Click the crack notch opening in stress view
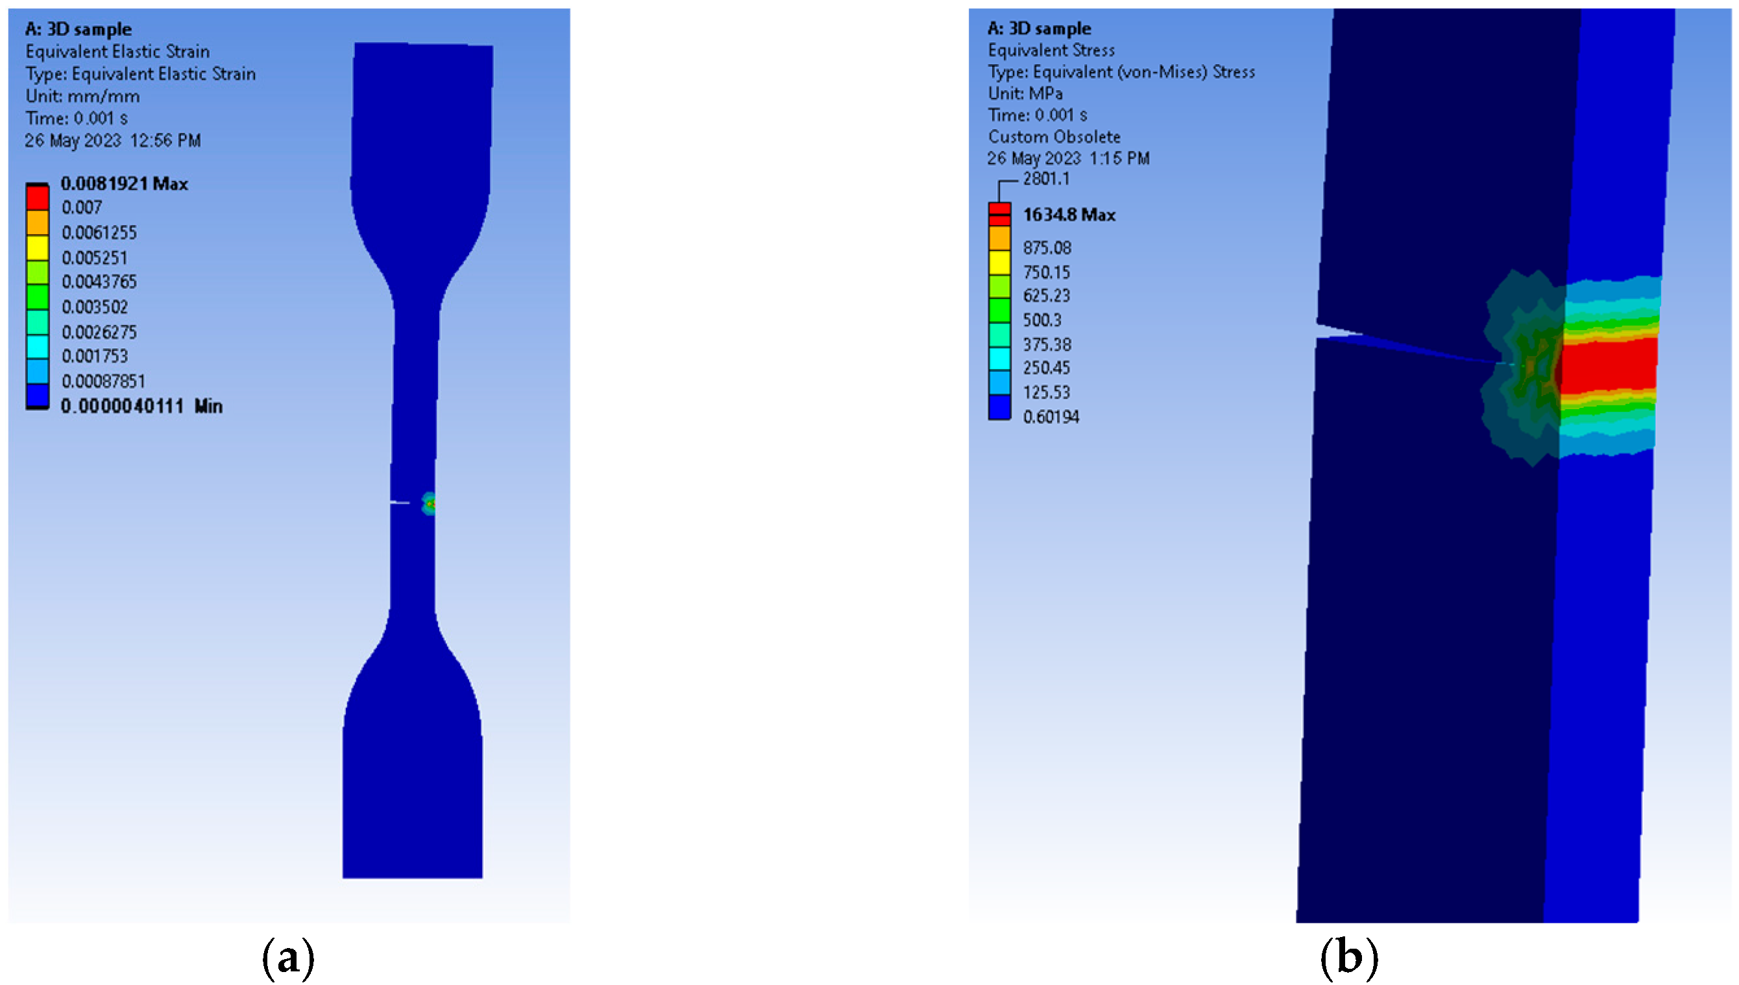The image size is (1739, 985). [x=1328, y=330]
